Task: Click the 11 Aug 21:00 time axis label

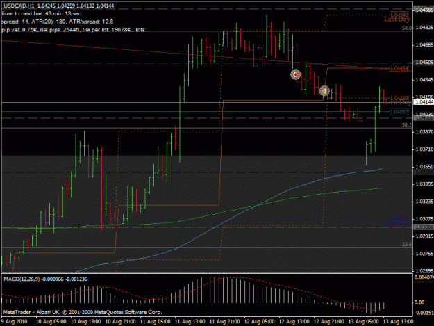Action: coord(225,322)
